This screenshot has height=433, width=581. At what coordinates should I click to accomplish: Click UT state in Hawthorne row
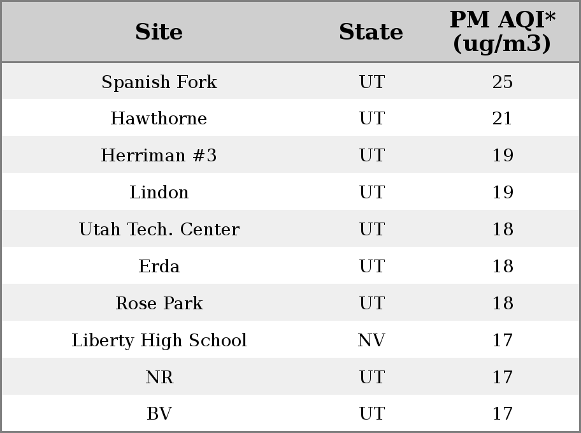click(x=372, y=119)
